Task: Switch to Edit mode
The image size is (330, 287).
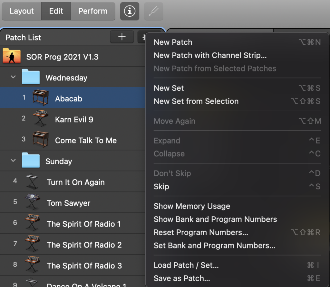Action: point(56,11)
